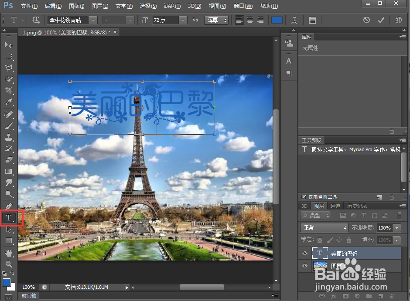This screenshot has width=410, height=301.
Task: Select the Eraser tool
Action: [9, 160]
